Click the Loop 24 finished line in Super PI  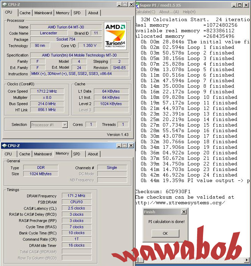(189, 175)
